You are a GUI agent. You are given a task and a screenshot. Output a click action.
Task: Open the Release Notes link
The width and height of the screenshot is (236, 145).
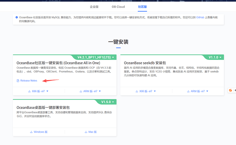coord(29,81)
